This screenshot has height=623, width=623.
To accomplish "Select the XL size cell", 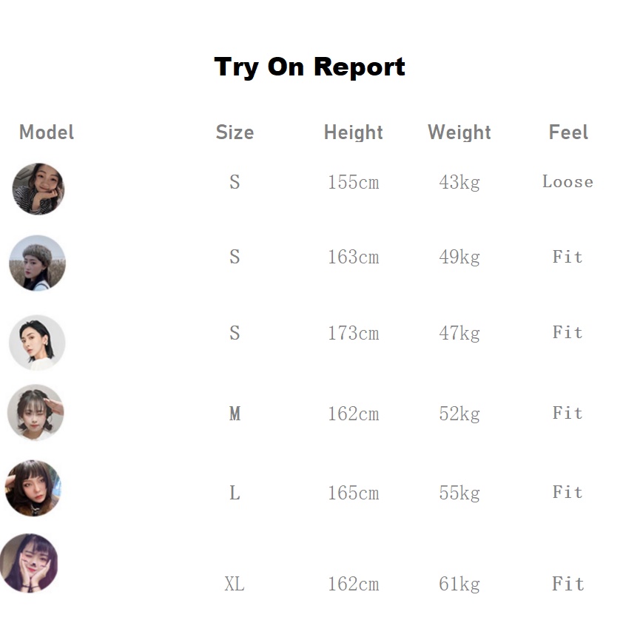I will point(235,585).
